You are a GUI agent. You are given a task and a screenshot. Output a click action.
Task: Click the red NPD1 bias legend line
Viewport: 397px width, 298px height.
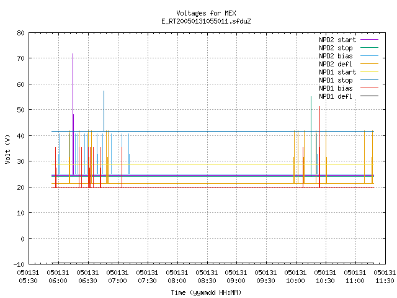[x=369, y=88]
